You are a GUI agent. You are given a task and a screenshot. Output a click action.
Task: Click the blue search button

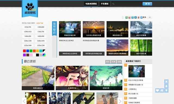pos(147,4)
